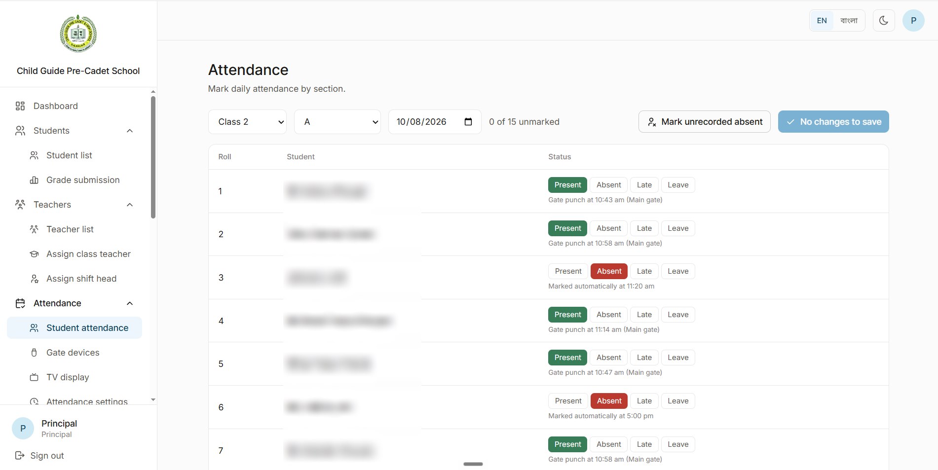Viewport: 938px width, 470px height.
Task: Click No changes to save button
Action: click(833, 122)
